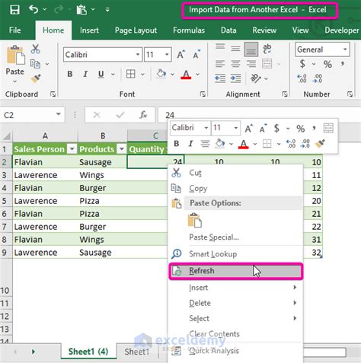Click the Decrease Indent icon
The image size is (361, 363).
220,78
